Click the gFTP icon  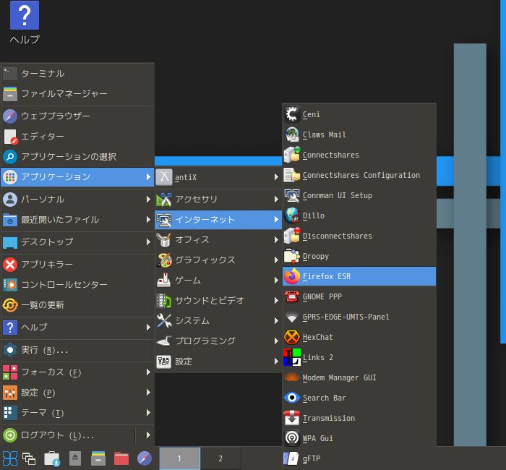click(291, 458)
